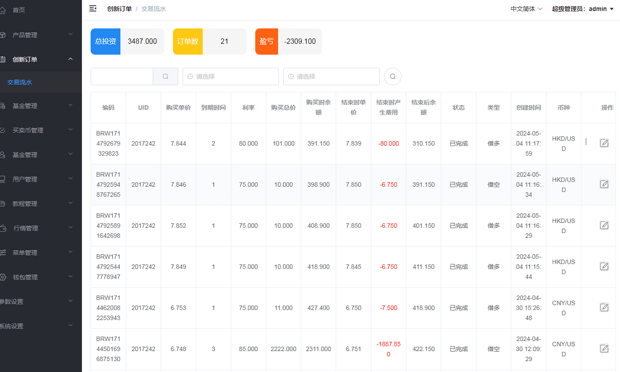Viewport: 620px width, 372px height.
Task: Click the round search button
Action: [393, 76]
